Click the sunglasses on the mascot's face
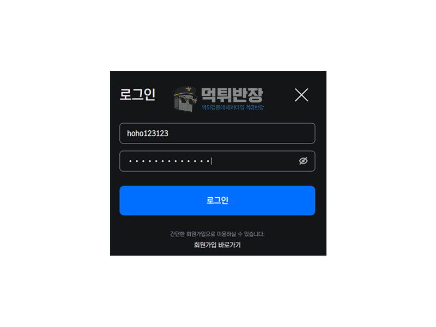Viewport: 436px width, 327px height. click(x=186, y=100)
